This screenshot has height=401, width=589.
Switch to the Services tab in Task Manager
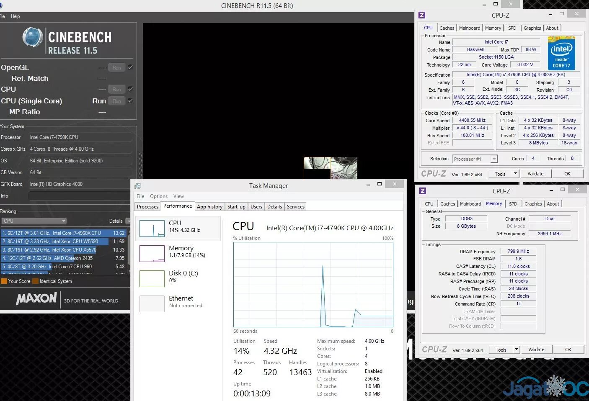click(296, 207)
